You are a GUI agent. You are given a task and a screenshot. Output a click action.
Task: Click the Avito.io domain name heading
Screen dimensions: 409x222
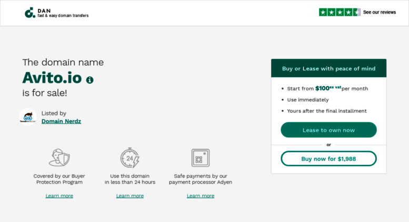52,78
